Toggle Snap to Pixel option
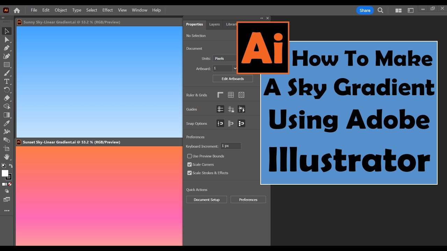Screen dimensions: 447x251 pyautogui.click(x=241, y=123)
